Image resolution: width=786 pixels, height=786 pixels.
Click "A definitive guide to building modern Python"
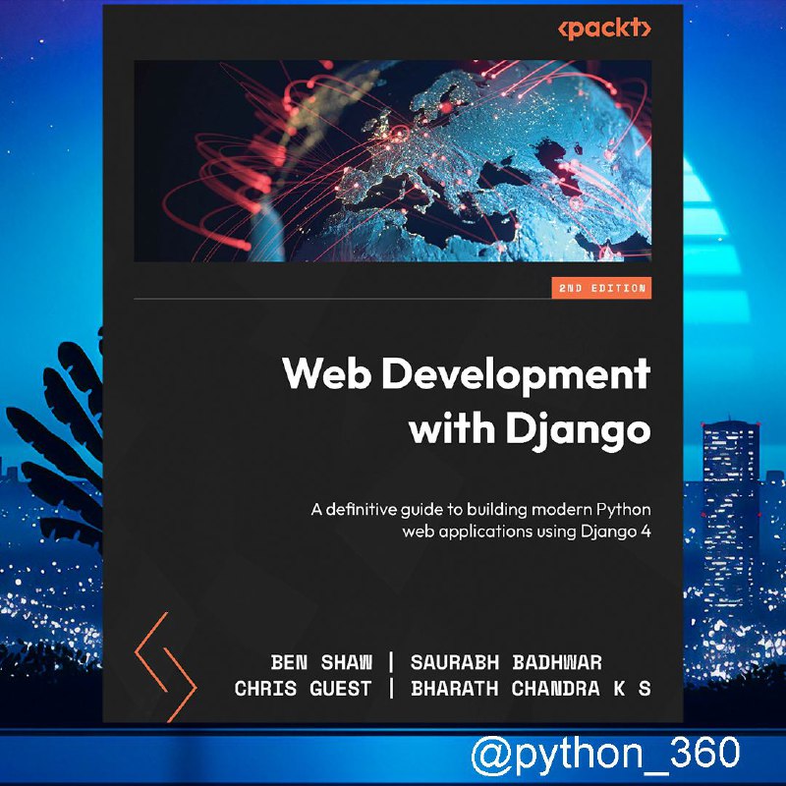coord(480,510)
